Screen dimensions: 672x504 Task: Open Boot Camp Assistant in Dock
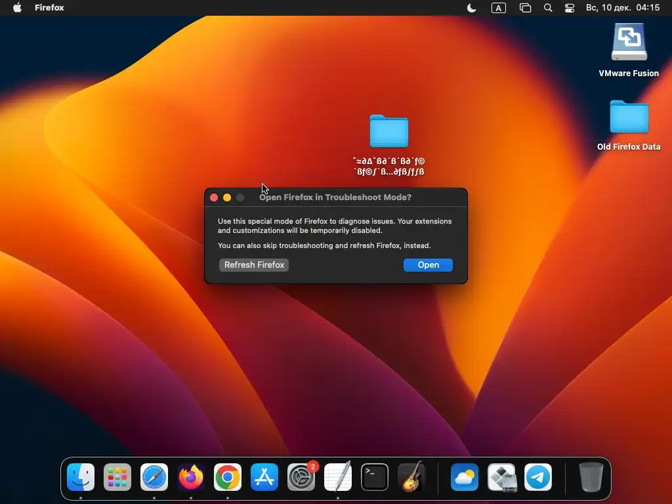pyautogui.click(x=501, y=477)
